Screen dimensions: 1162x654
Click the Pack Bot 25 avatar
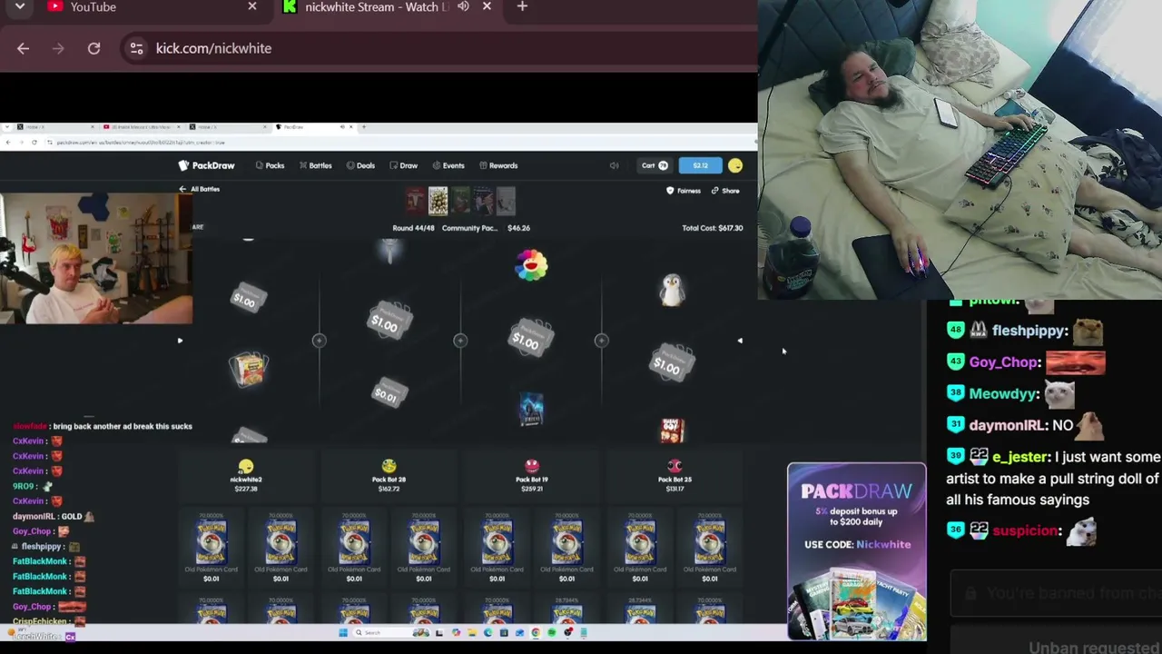coord(675,466)
